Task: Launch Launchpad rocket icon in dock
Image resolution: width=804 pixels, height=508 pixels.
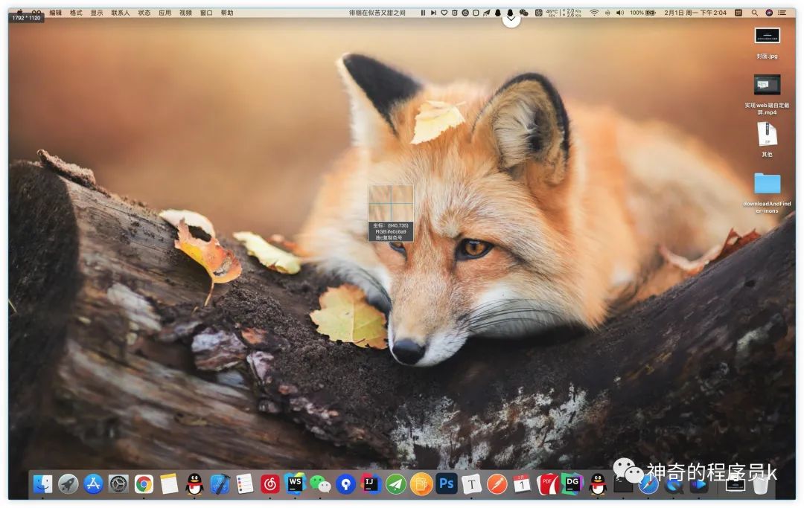Action: 68,484
